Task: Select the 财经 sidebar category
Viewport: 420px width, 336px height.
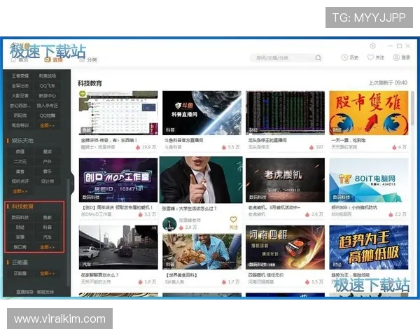Action: click(20, 227)
